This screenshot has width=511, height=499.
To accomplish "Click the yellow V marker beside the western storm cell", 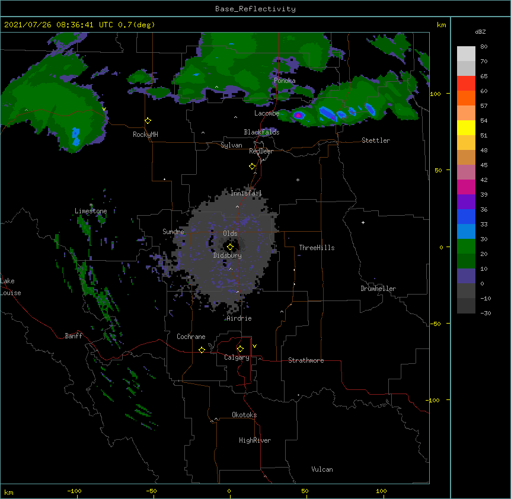I will [104, 109].
